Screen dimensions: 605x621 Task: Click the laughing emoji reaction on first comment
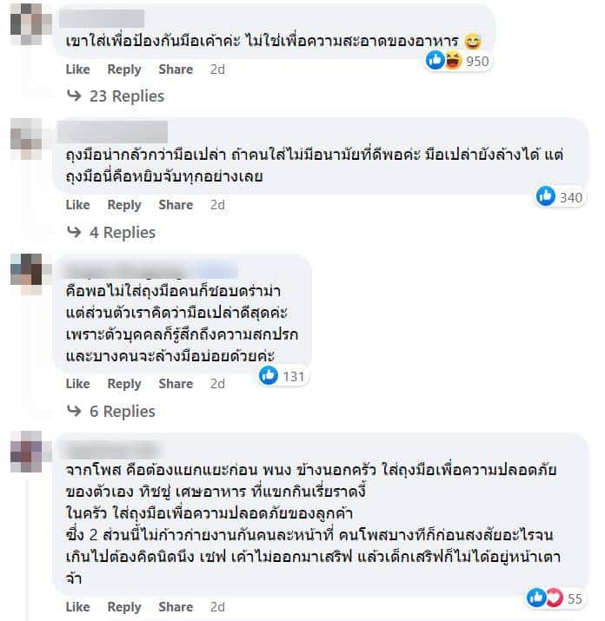tap(452, 60)
